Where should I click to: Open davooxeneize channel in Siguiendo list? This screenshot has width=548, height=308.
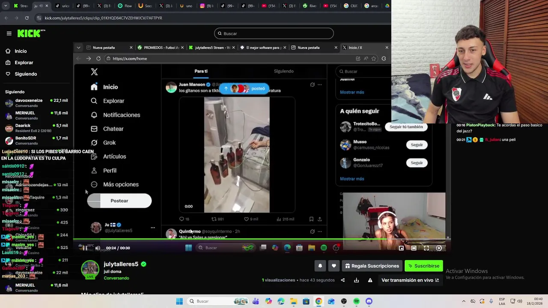point(36,103)
